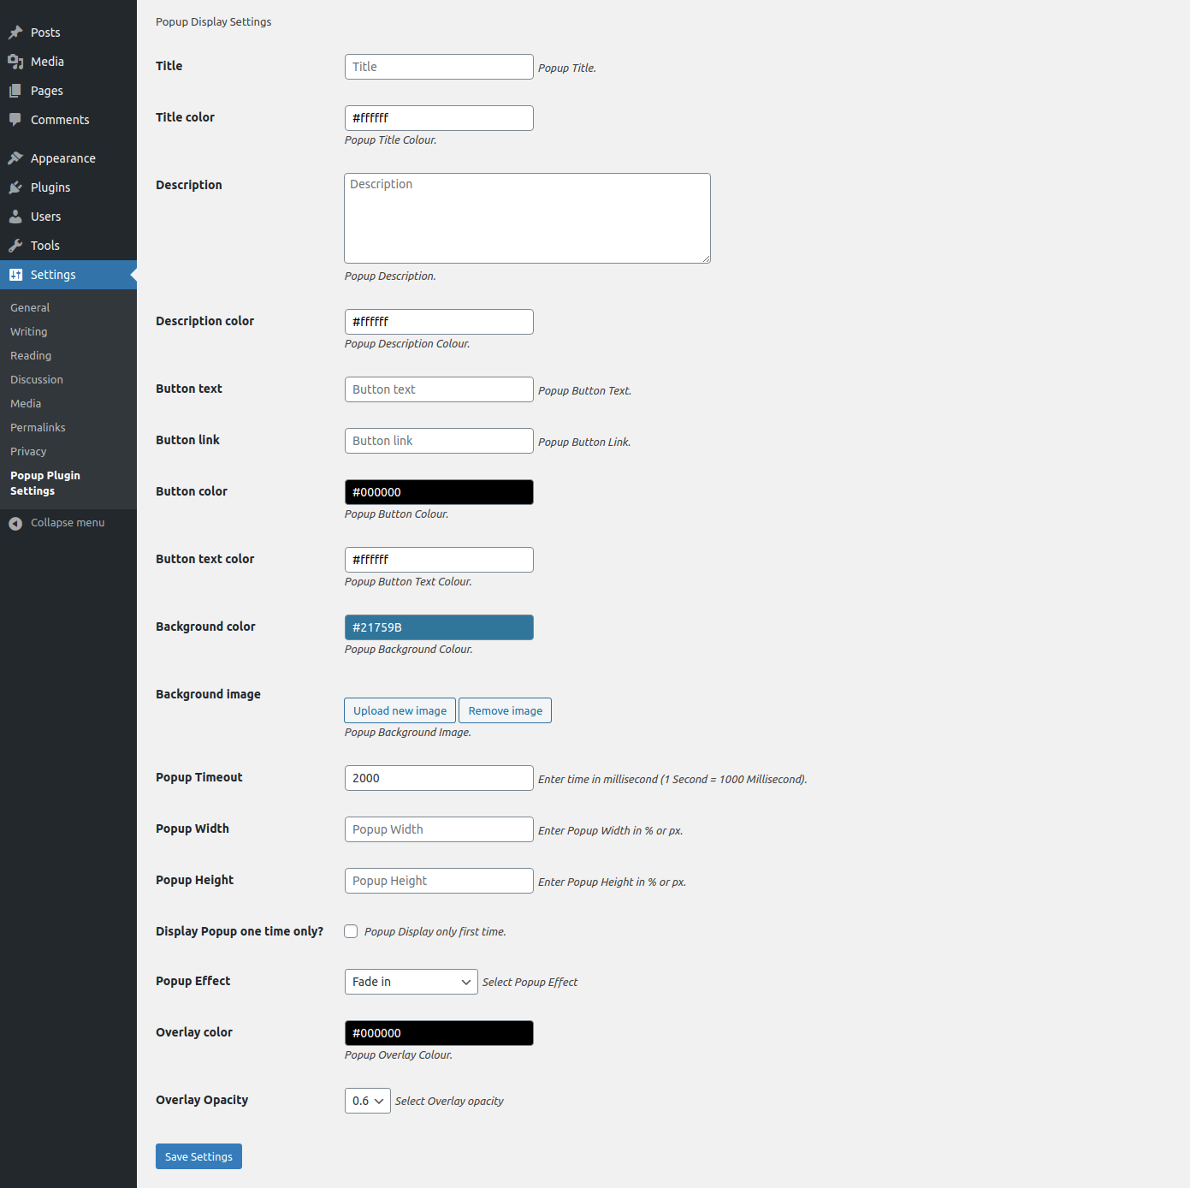The height and width of the screenshot is (1188, 1190).
Task: Click the Background color #21759B swatch
Action: coord(439,627)
